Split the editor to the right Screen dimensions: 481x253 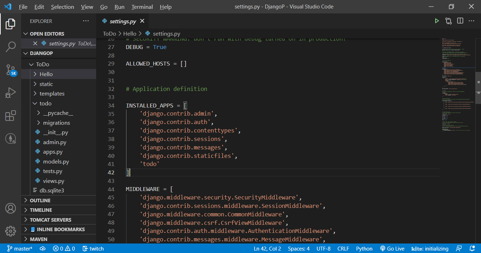coord(460,21)
